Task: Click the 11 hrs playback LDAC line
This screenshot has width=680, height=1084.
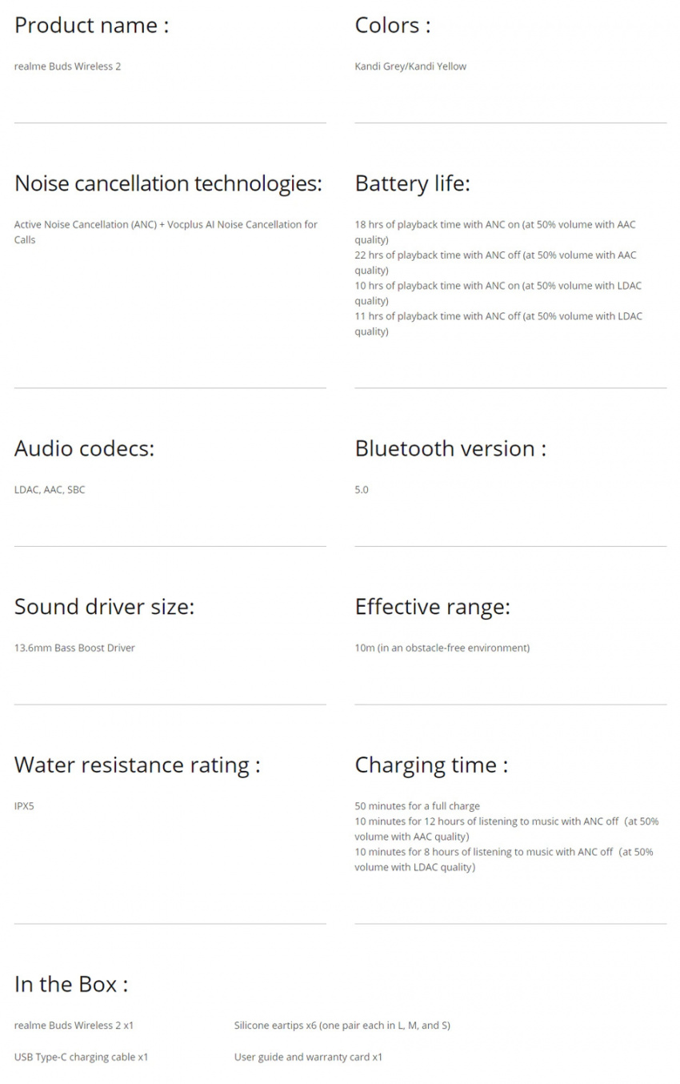Action: [498, 323]
